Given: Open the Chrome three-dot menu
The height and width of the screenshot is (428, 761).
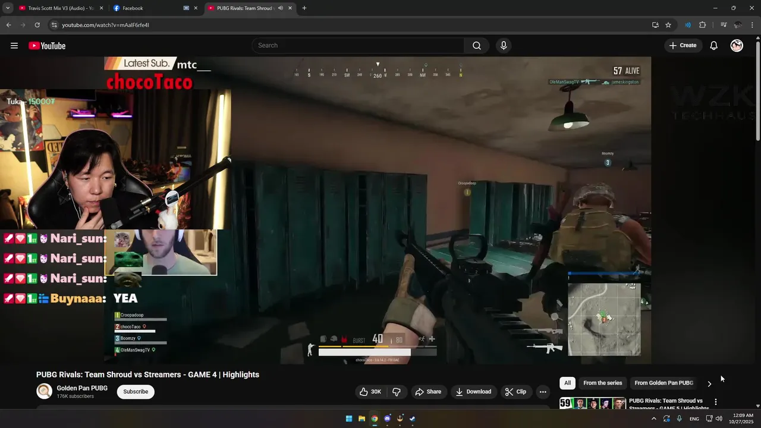Looking at the screenshot, I should click(x=752, y=25).
